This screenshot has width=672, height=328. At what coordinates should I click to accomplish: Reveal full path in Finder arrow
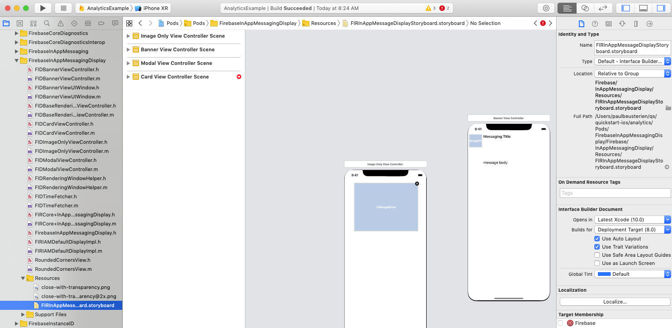tap(667, 167)
